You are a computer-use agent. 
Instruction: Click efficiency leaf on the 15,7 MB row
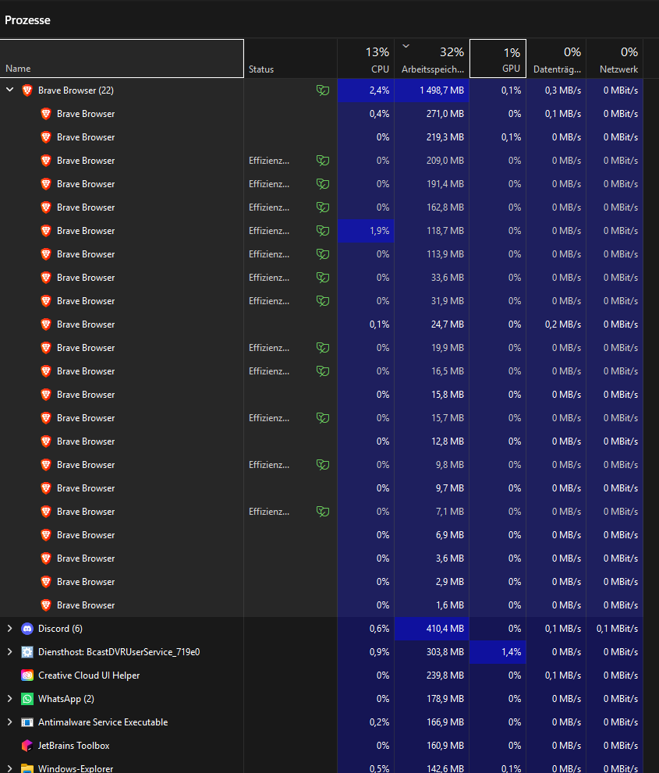point(323,418)
